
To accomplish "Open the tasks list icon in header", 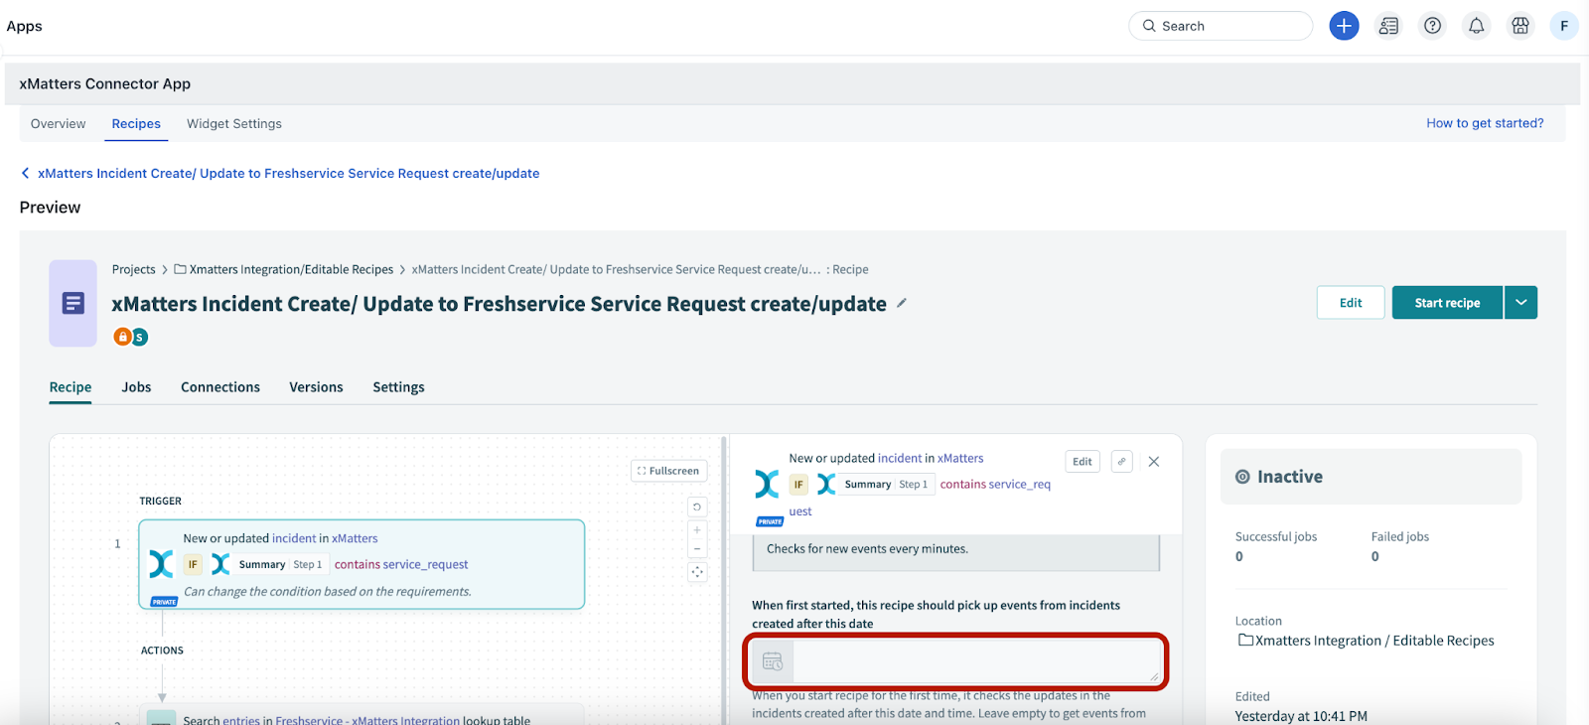I will 1388,26.
